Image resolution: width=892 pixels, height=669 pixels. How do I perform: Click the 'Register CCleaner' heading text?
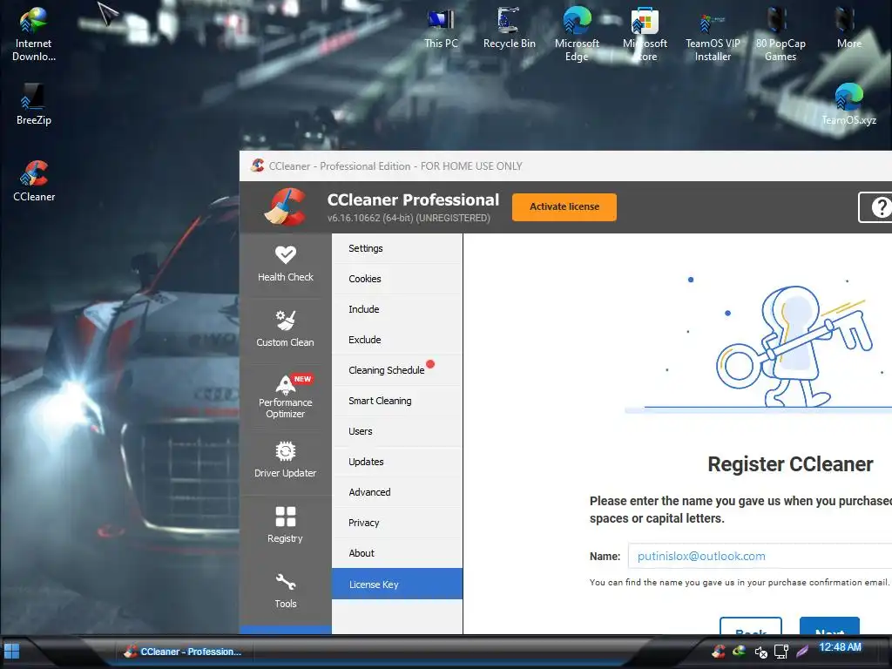click(790, 464)
